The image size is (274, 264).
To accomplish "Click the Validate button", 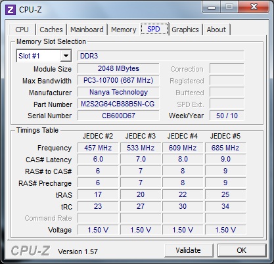I will (x=189, y=250).
